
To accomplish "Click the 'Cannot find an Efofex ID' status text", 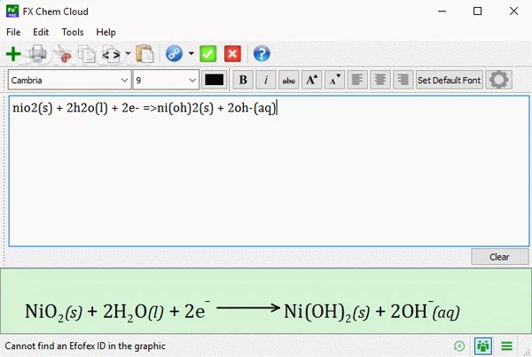I will [x=85, y=346].
